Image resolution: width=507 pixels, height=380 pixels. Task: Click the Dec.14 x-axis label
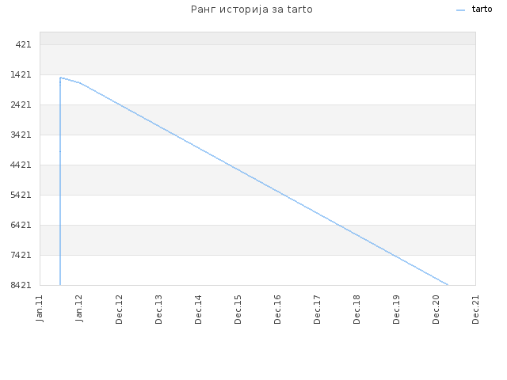(198, 310)
